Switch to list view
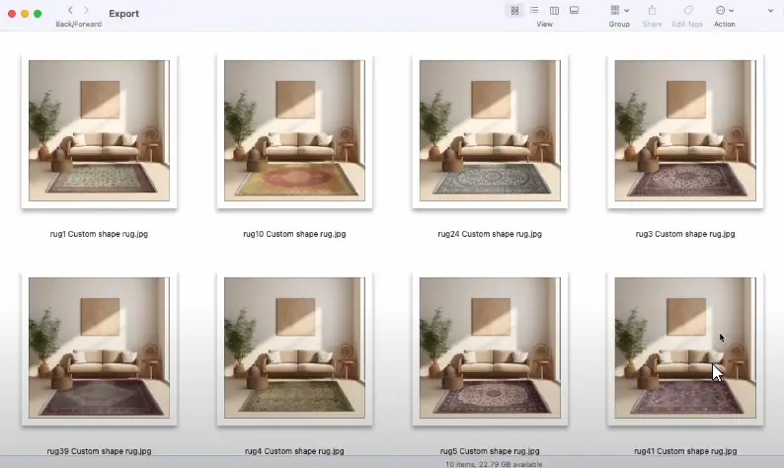Image resolution: width=784 pixels, height=468 pixels. (x=534, y=11)
